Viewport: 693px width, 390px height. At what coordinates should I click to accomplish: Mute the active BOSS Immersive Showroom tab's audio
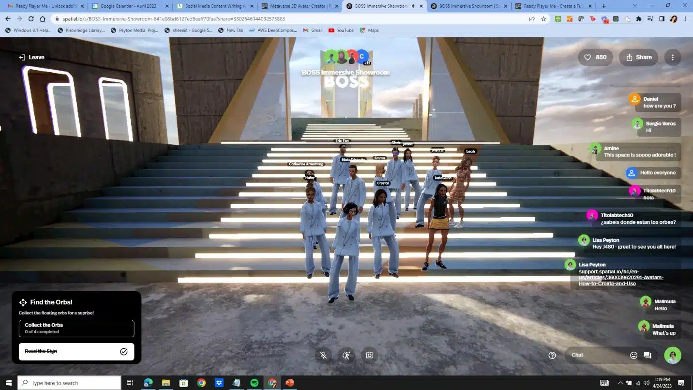[413, 6]
